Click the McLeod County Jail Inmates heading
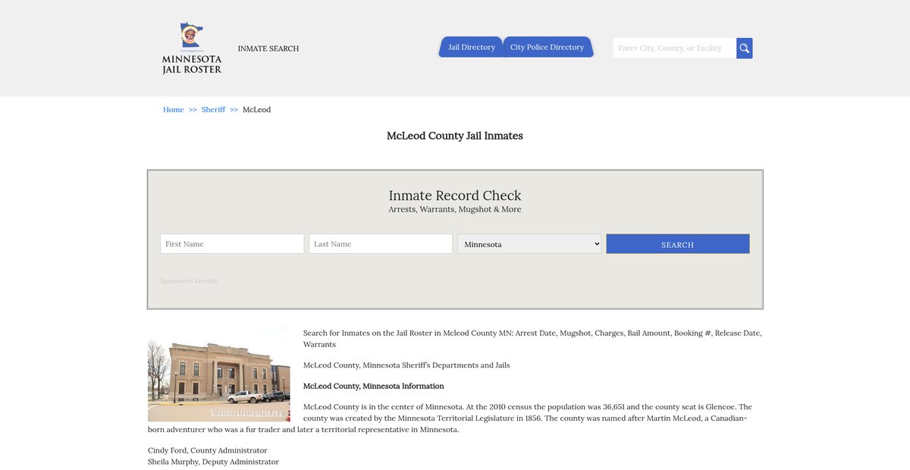The width and height of the screenshot is (910, 470). 455,136
